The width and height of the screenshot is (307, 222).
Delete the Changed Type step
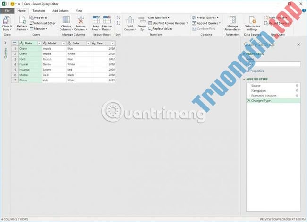tap(249, 101)
